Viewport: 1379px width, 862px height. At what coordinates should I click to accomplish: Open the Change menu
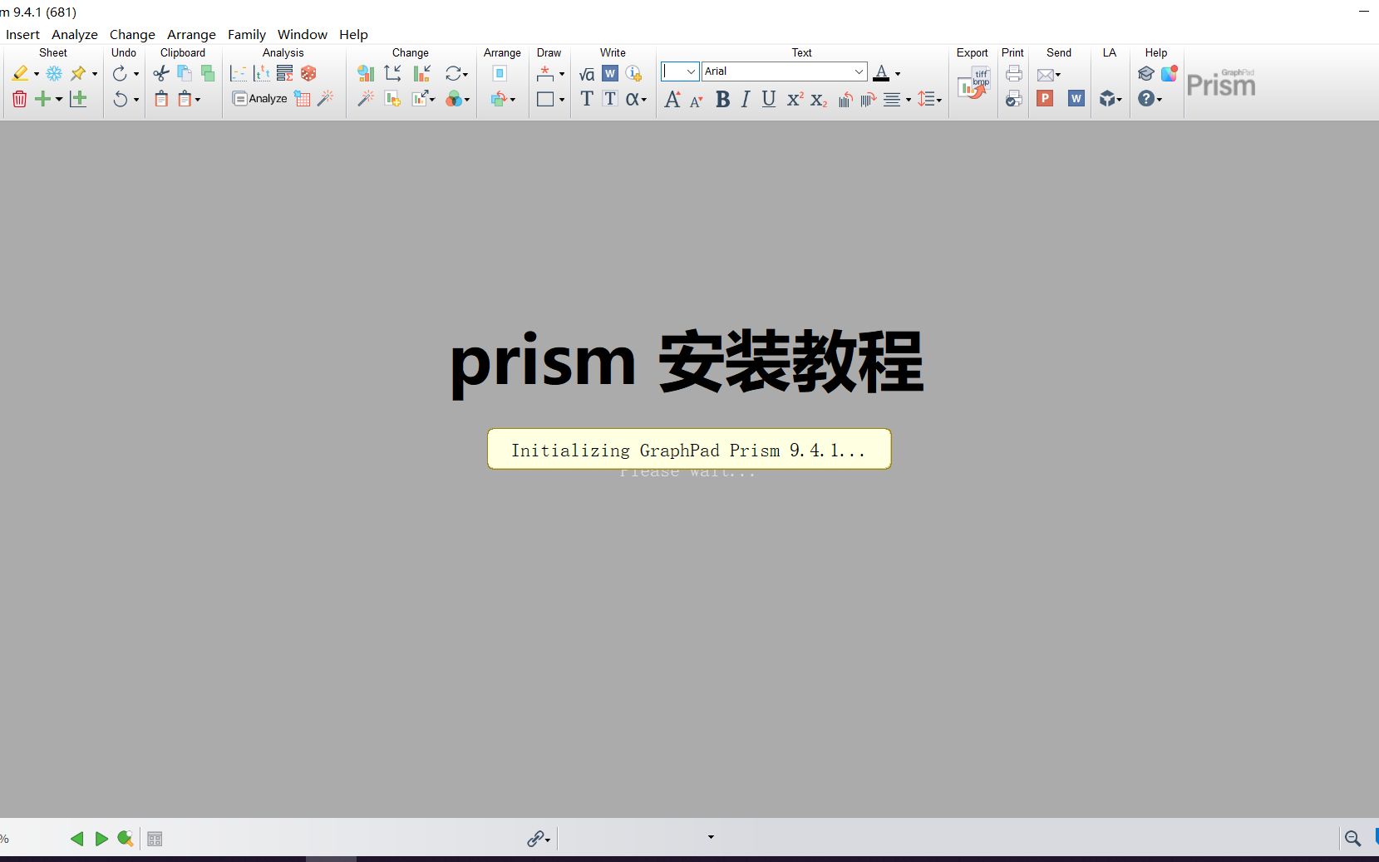[x=132, y=34]
